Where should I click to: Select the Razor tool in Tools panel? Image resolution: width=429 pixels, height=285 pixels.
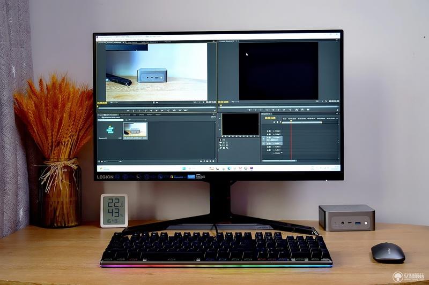(220, 145)
